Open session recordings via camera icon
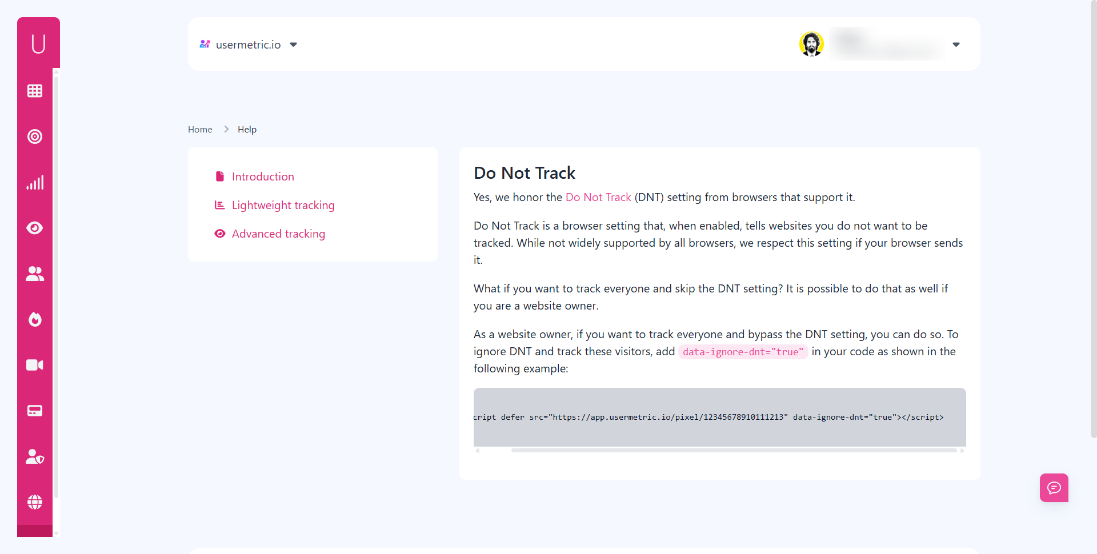 pyautogui.click(x=35, y=365)
